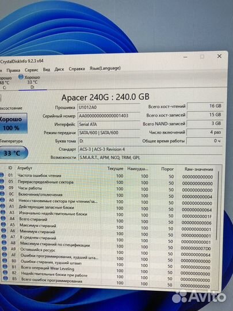Click status icon of attribute 09 row
Image resolution: width=233 pixels, height=311 pixels.
[2, 188]
